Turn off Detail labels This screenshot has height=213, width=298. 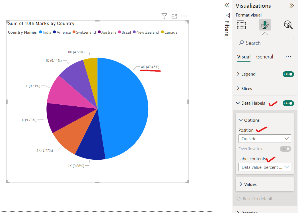click(x=288, y=103)
